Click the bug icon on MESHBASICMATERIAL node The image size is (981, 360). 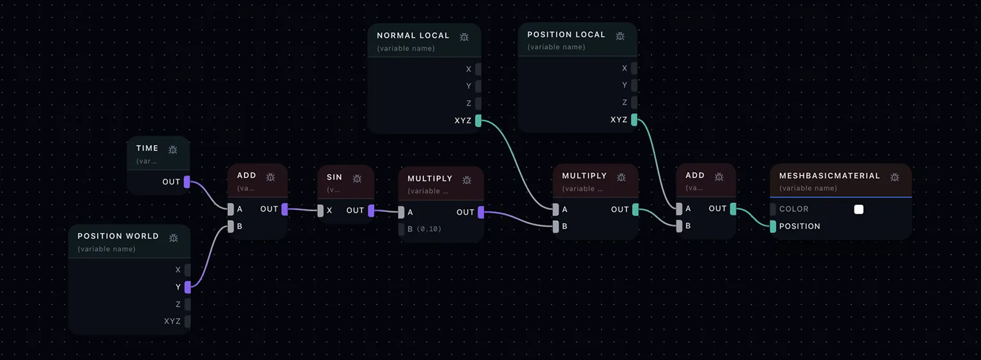coord(895,177)
